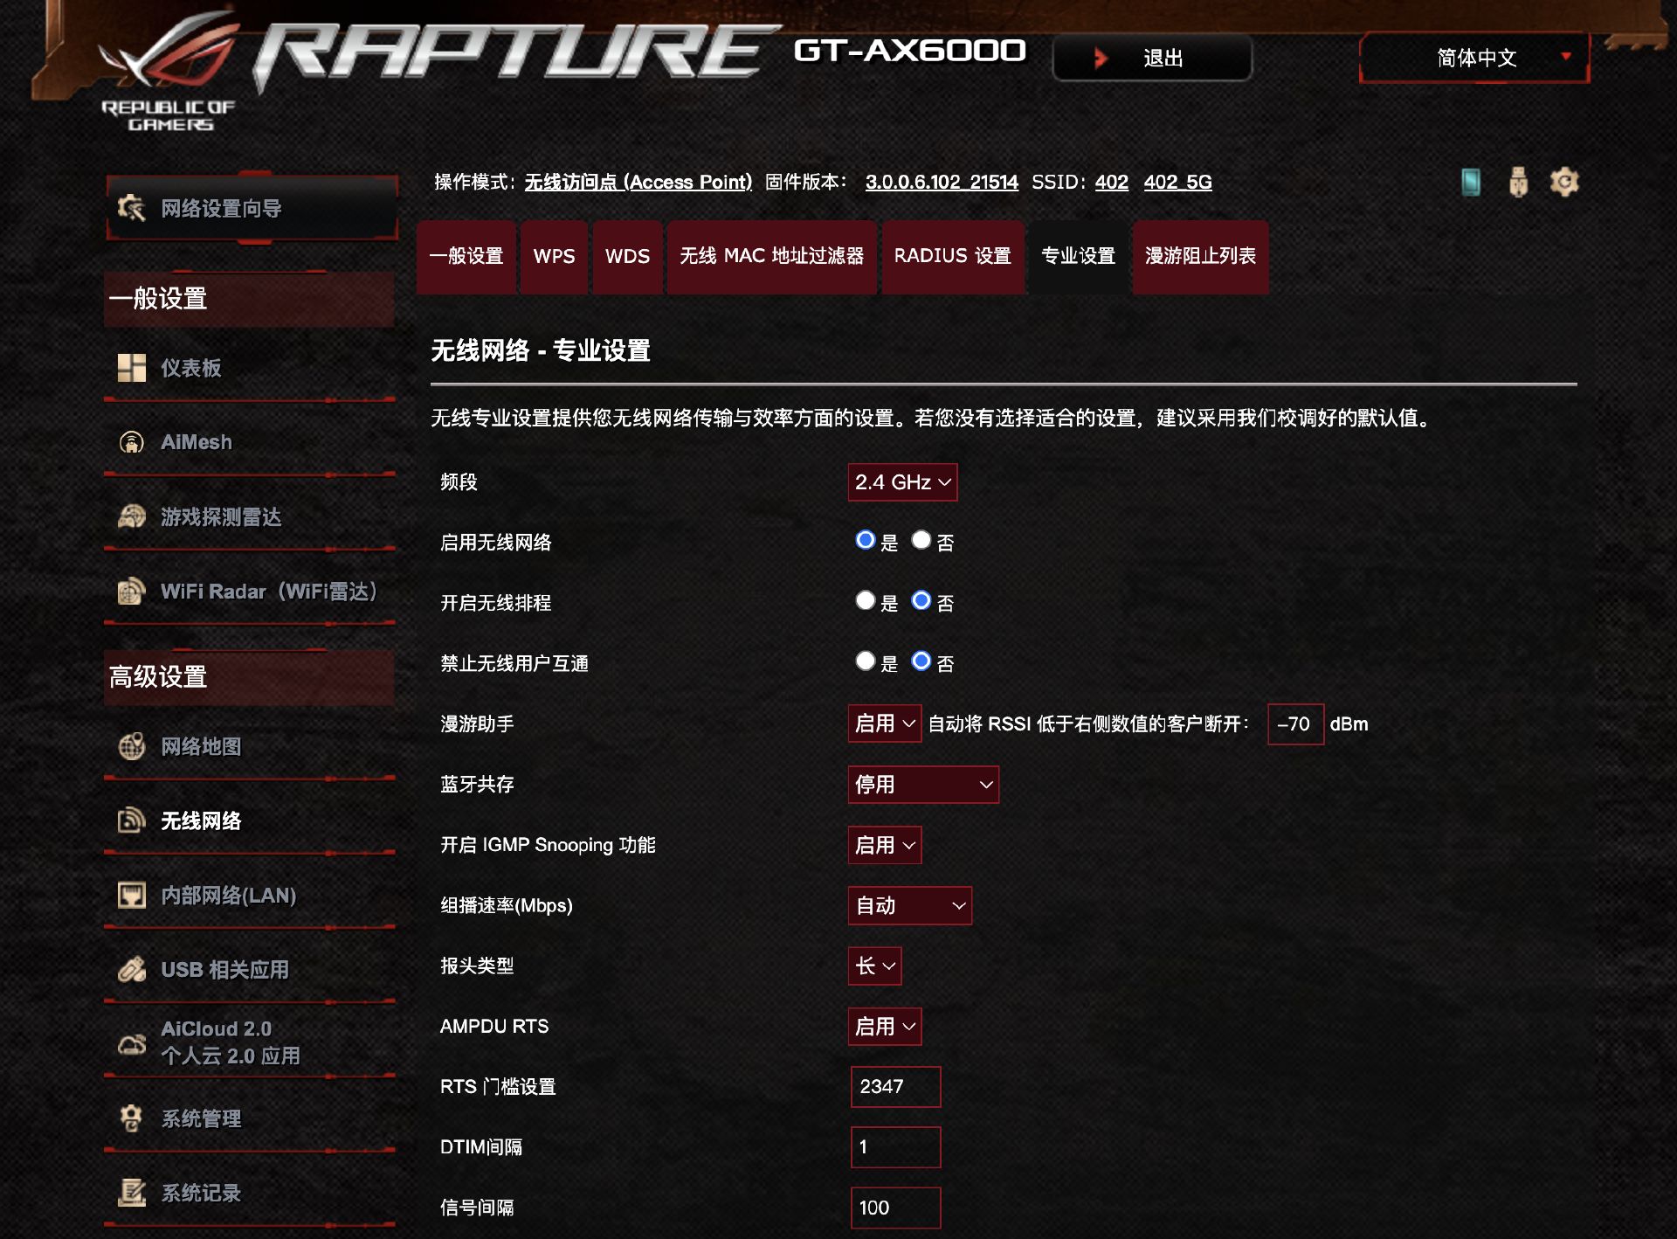
Task: Open 系统管理 in the sidebar
Action: point(249,1118)
